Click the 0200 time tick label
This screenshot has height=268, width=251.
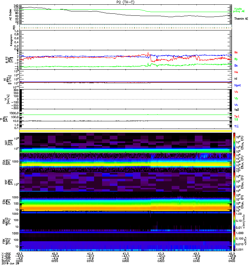tap(19, 261)
